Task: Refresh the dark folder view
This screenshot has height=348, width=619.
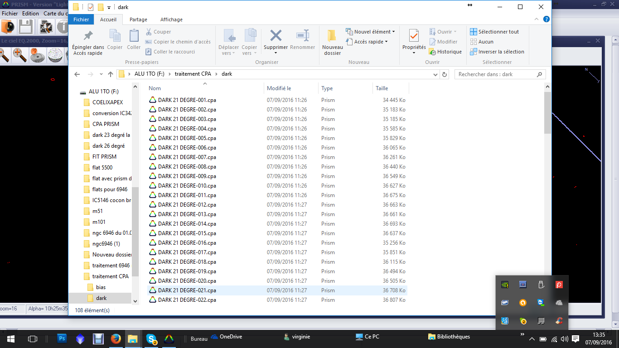Action: click(445, 74)
